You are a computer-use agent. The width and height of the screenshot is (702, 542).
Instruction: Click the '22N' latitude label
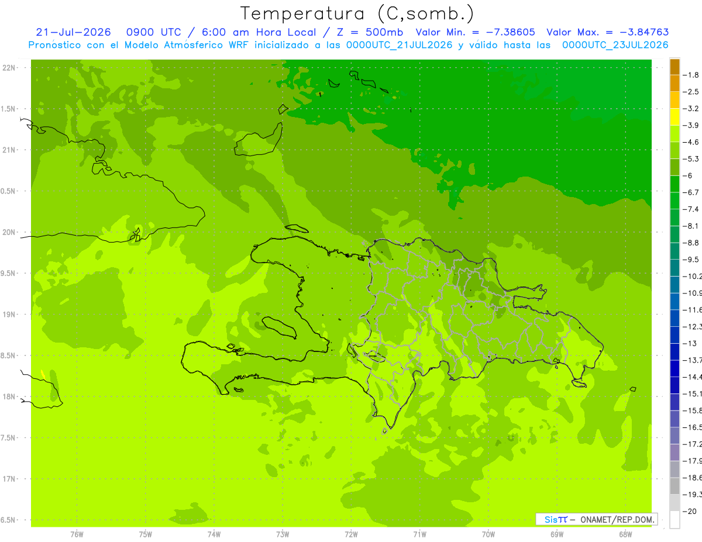tap(9, 68)
